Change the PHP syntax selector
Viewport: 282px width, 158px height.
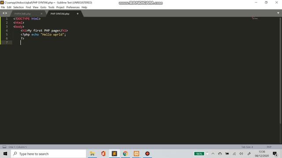click(x=269, y=147)
